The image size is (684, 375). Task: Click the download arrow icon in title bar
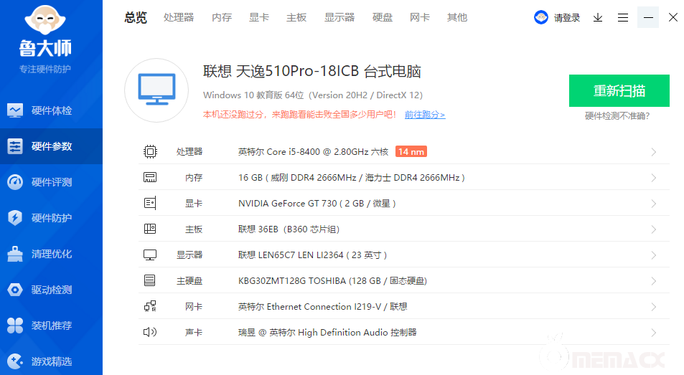click(x=598, y=17)
